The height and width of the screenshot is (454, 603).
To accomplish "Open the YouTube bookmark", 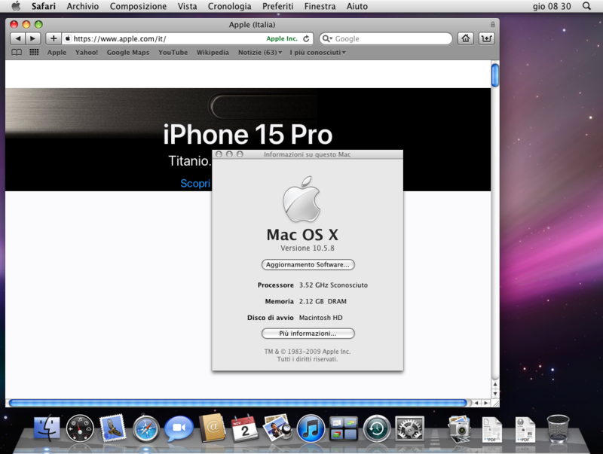I will pos(173,52).
